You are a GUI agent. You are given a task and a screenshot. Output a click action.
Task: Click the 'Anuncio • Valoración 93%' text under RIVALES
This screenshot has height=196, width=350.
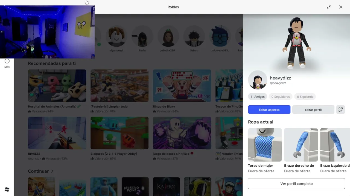pos(48,159)
